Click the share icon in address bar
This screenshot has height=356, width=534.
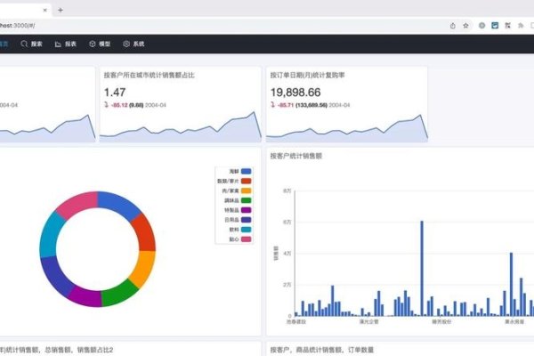pyautogui.click(x=453, y=26)
